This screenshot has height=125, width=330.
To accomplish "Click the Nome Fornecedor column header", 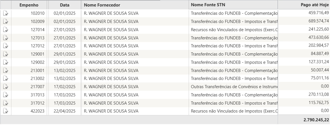I will [x=102, y=5].
